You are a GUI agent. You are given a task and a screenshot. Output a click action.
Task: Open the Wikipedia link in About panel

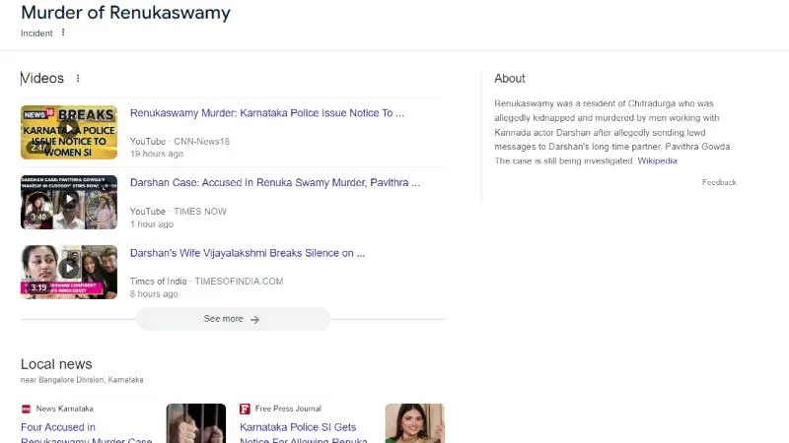tap(657, 160)
